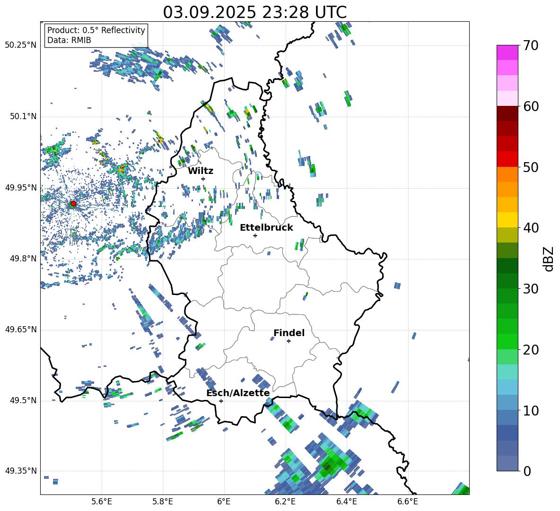Click the 49.65°N latitude label
Viewport: 560px width, 511px height.
(21, 329)
